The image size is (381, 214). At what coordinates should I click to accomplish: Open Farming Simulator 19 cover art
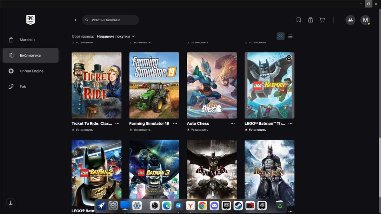[x=154, y=86]
